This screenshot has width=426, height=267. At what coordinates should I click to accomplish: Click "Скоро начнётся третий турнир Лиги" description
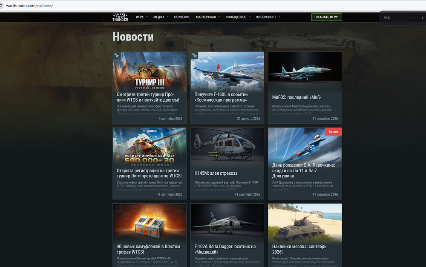click(149, 186)
